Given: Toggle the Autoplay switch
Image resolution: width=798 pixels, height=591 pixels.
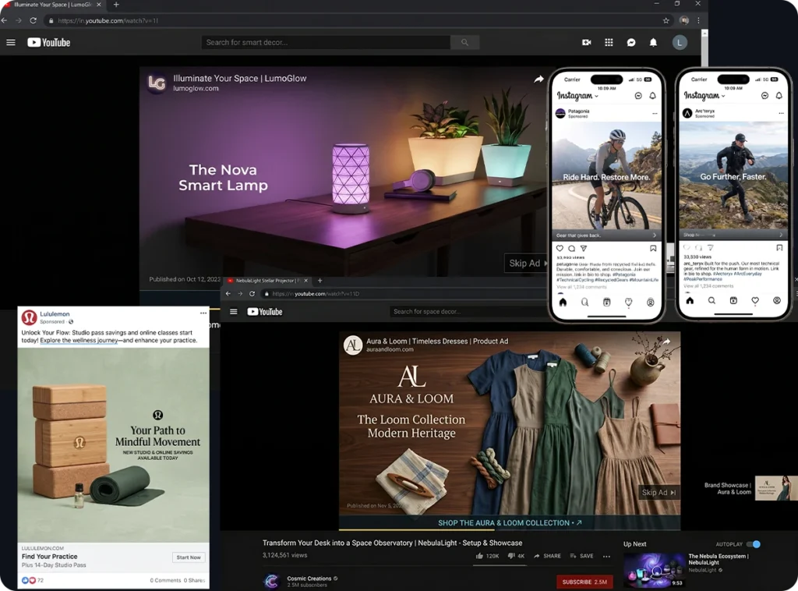Looking at the screenshot, I should click(754, 544).
